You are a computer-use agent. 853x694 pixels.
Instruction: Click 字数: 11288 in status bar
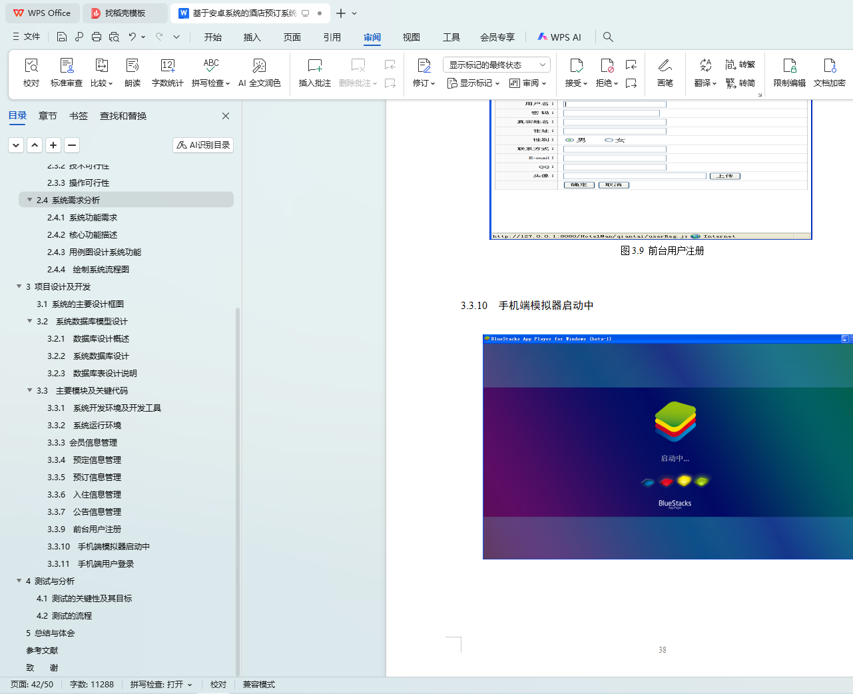pos(92,685)
